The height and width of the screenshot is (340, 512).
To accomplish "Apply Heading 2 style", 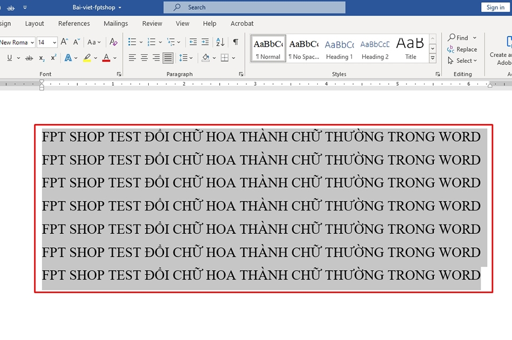I will 375,48.
